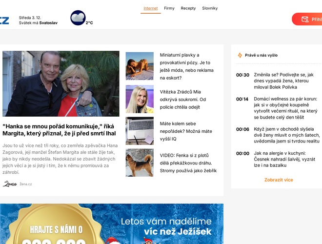Click the dog in snow thumbnail

click(x=140, y=163)
